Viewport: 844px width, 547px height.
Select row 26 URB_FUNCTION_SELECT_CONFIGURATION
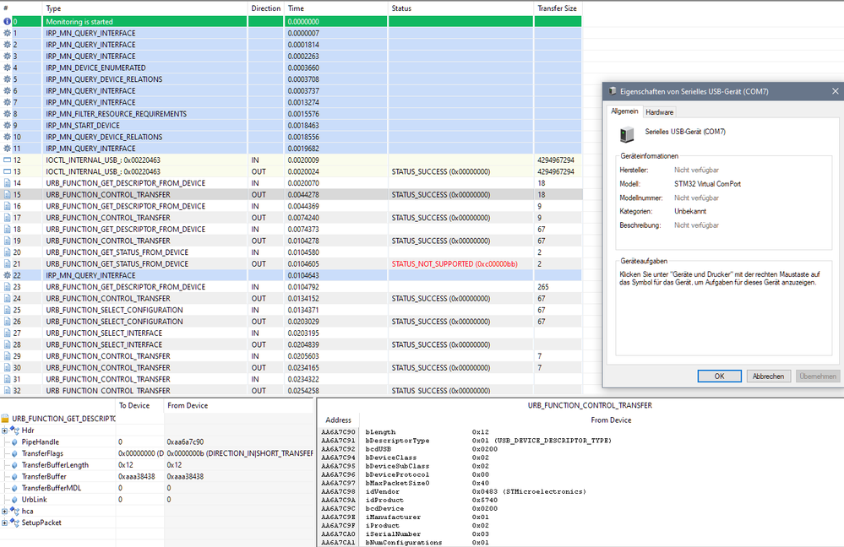coord(291,322)
